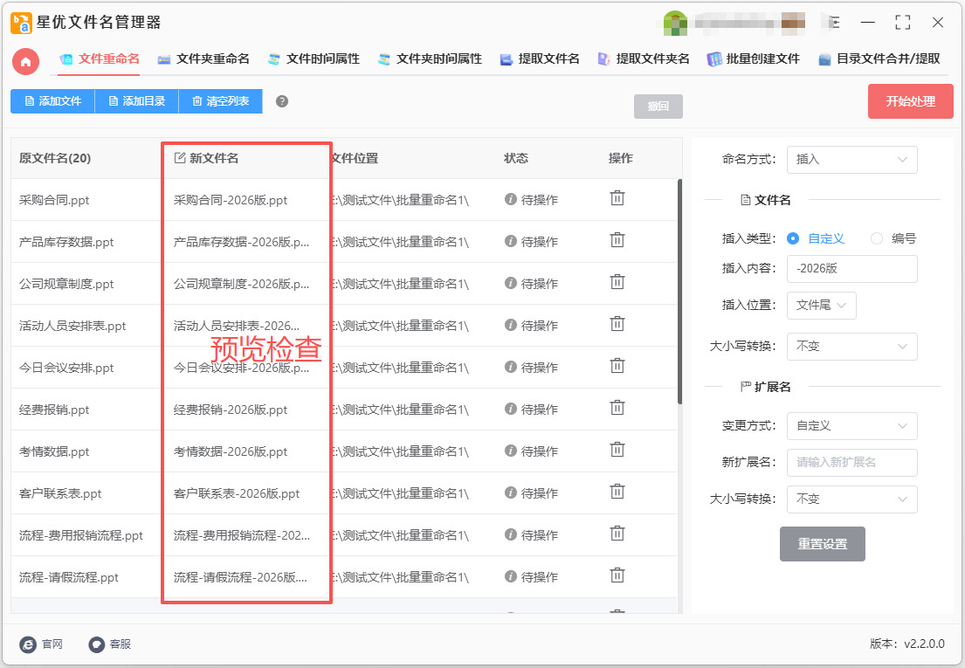The height and width of the screenshot is (668, 965).
Task: Click new filename 采购合同-2026版.ppt cell
Action: (231, 200)
